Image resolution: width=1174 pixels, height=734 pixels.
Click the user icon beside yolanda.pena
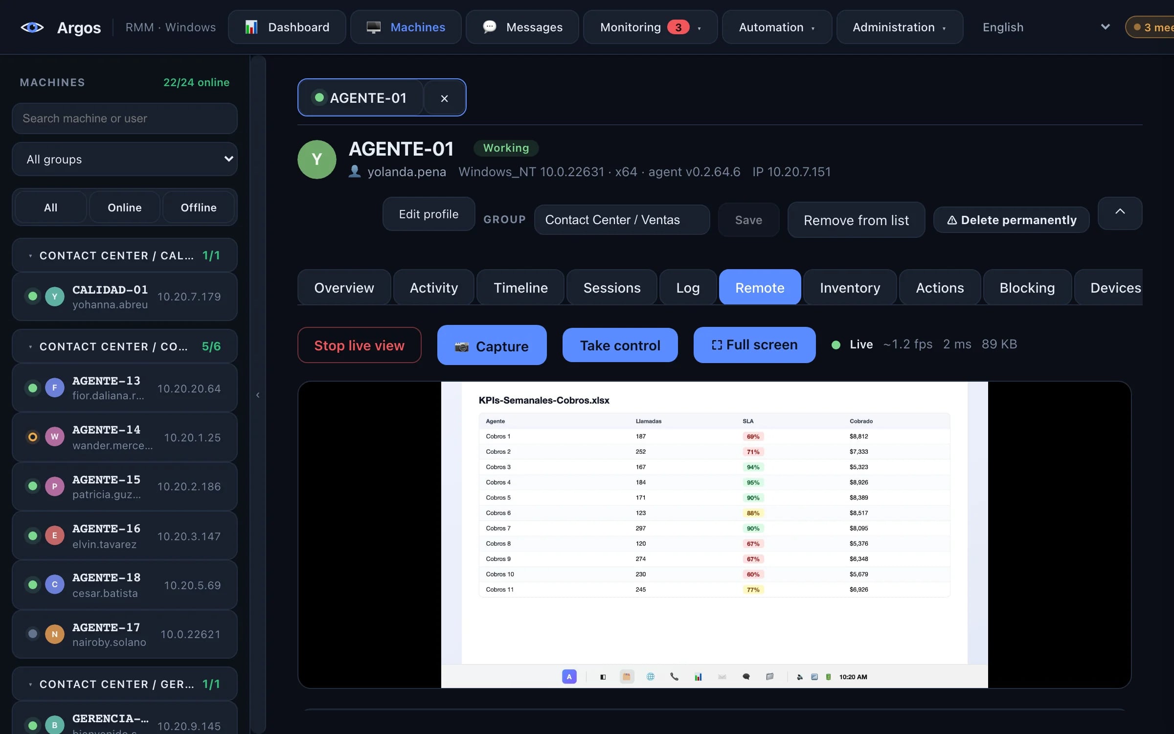click(355, 171)
